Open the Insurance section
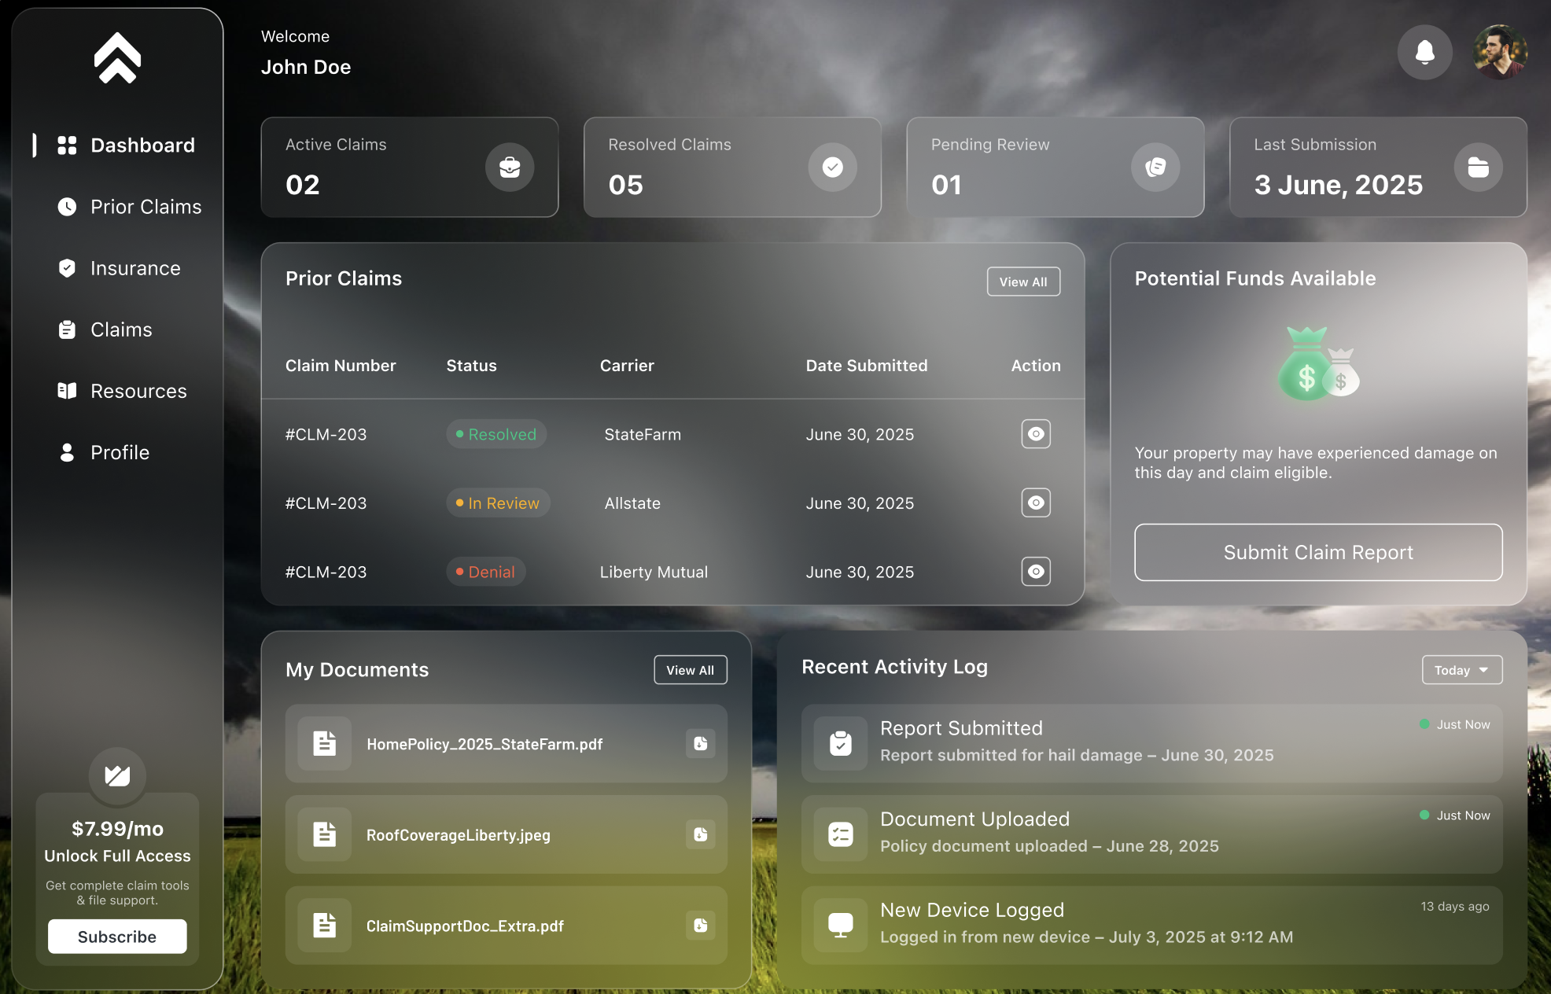 134,268
